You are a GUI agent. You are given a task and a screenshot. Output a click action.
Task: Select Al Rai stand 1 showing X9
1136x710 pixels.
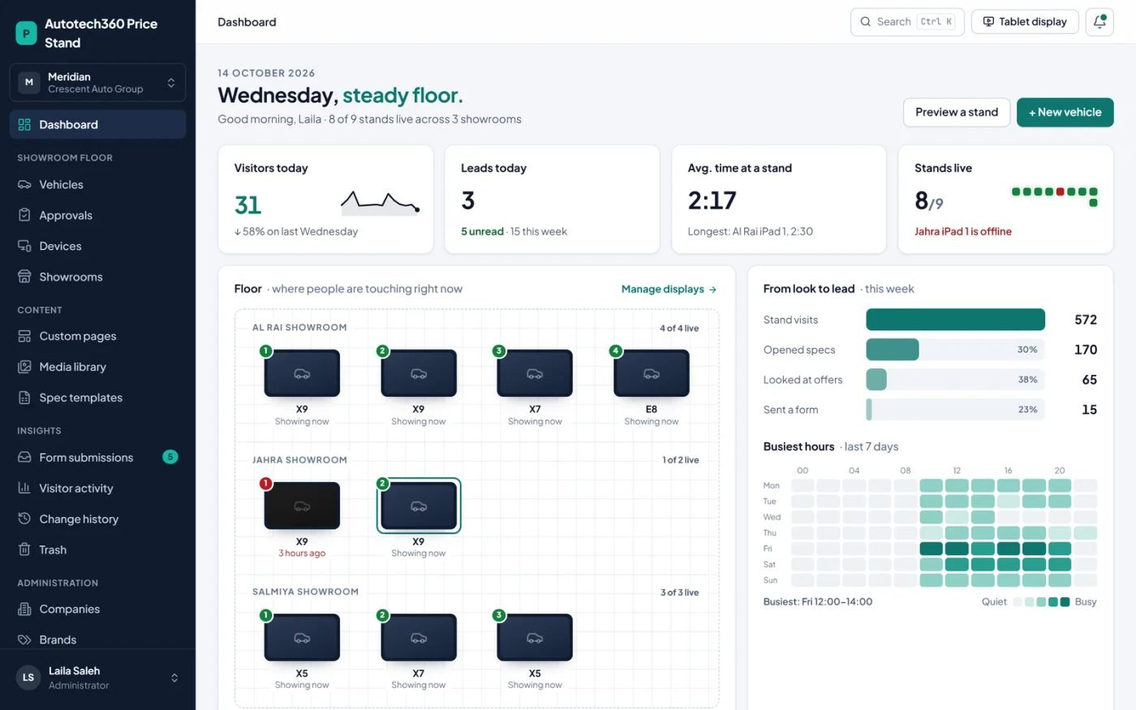point(302,373)
